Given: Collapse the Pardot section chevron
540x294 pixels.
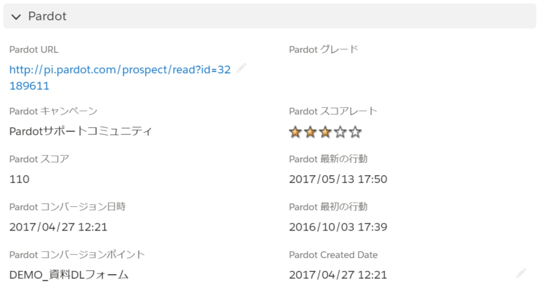Looking at the screenshot, I should click(16, 17).
